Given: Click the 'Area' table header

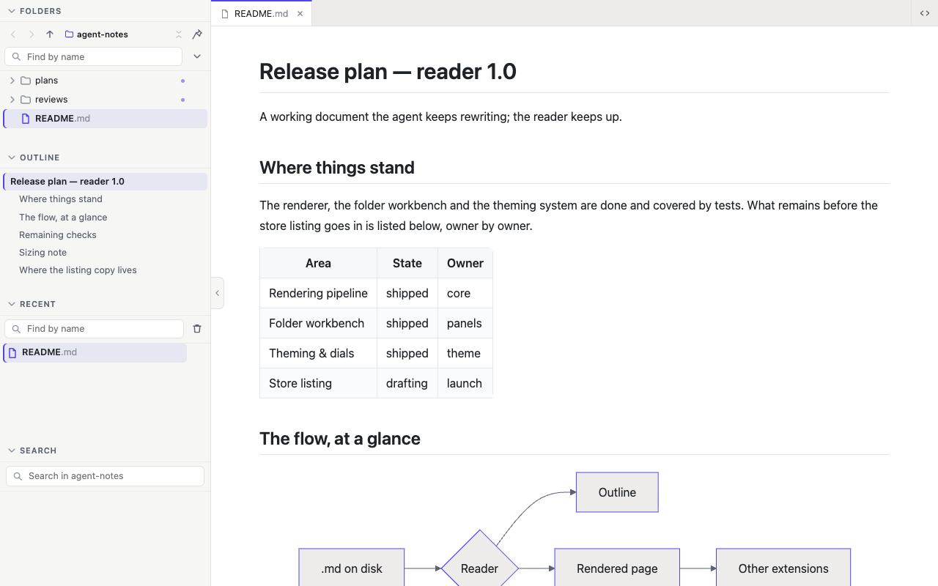Looking at the screenshot, I should coord(319,263).
